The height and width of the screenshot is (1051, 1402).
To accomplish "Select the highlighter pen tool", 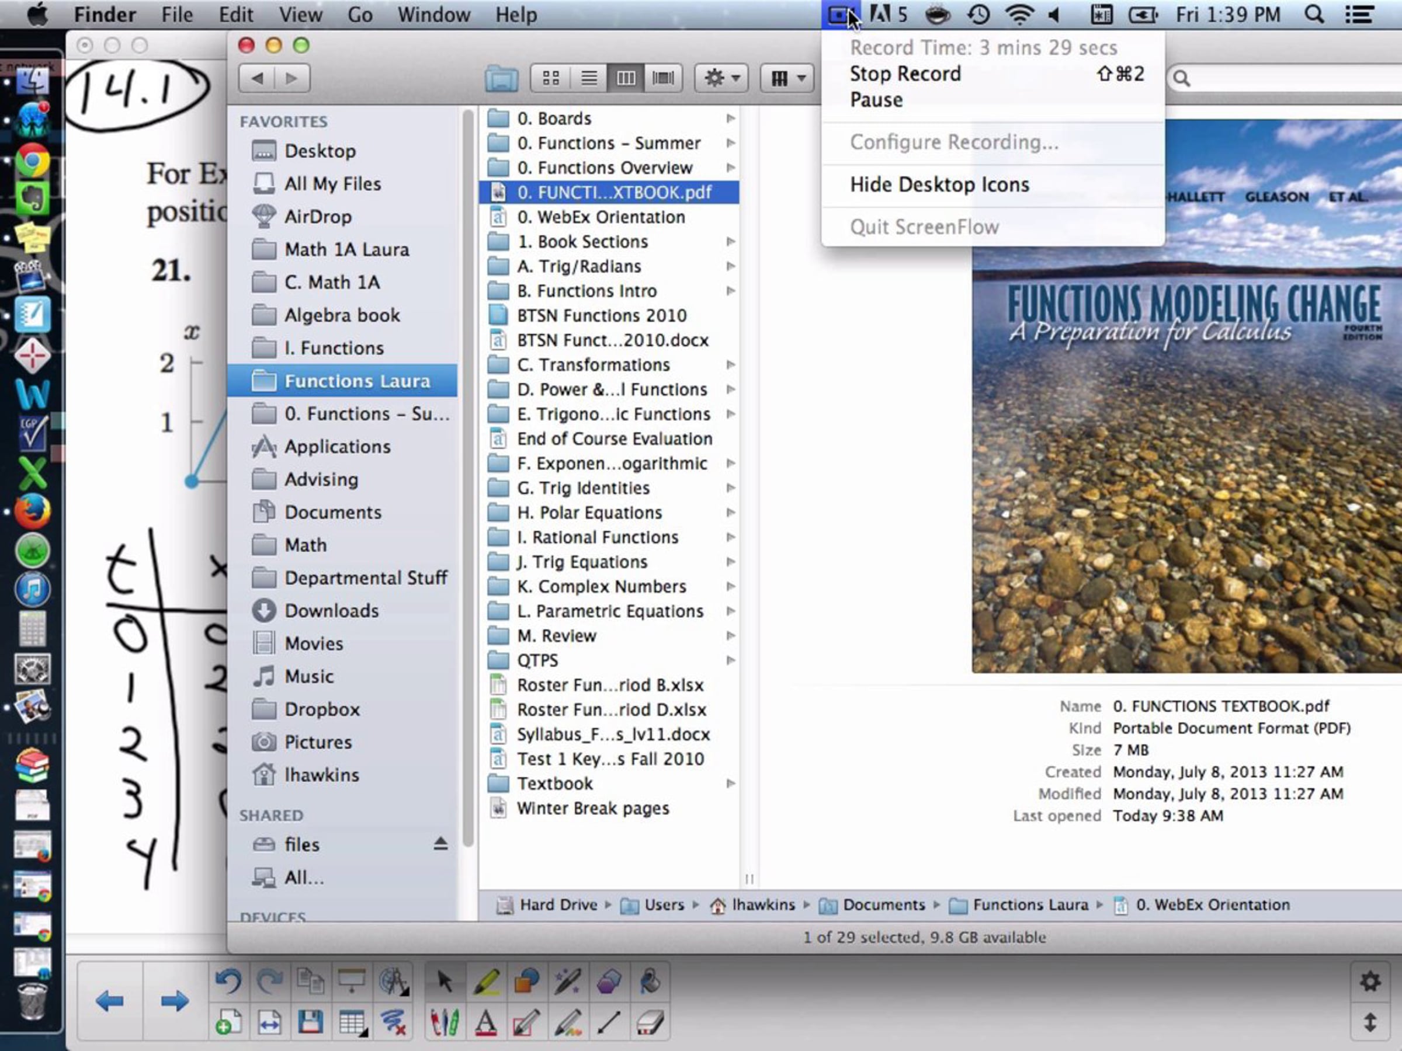I will tap(486, 982).
